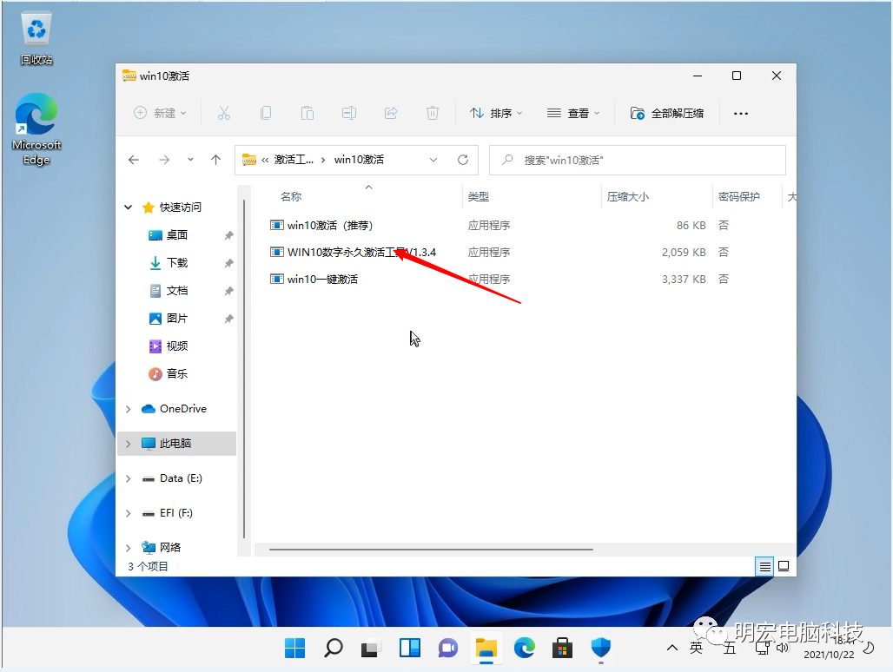893x672 pixels.
Task: Go up one folder level
Action: [215, 160]
